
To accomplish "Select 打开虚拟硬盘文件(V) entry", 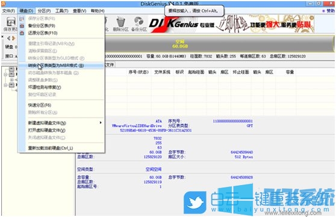I will pyautogui.click(x=47, y=130).
